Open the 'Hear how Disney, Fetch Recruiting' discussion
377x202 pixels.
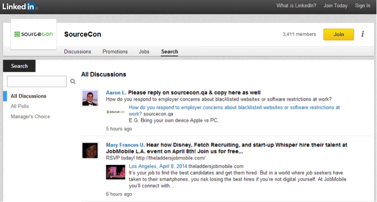tap(226, 148)
